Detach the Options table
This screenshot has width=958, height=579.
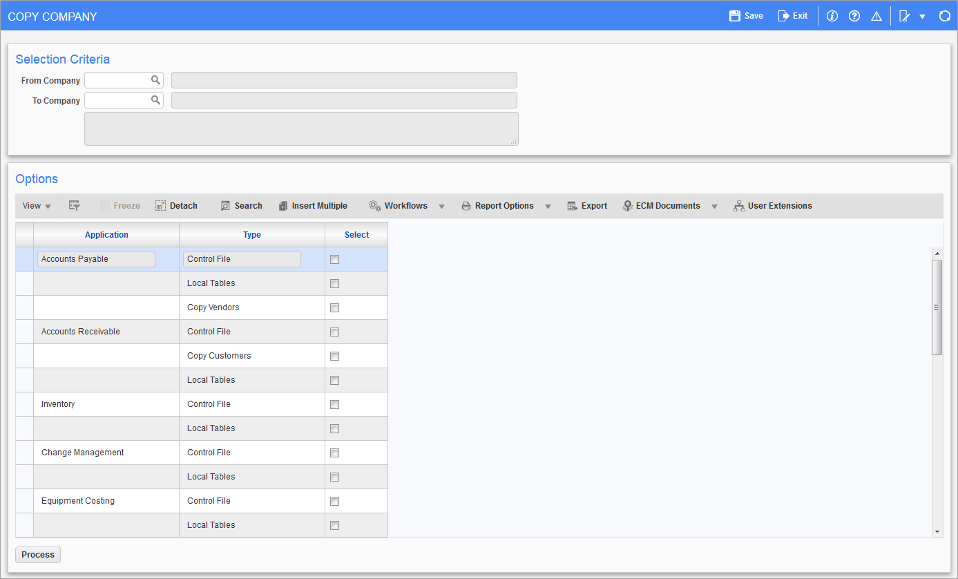[x=176, y=206]
